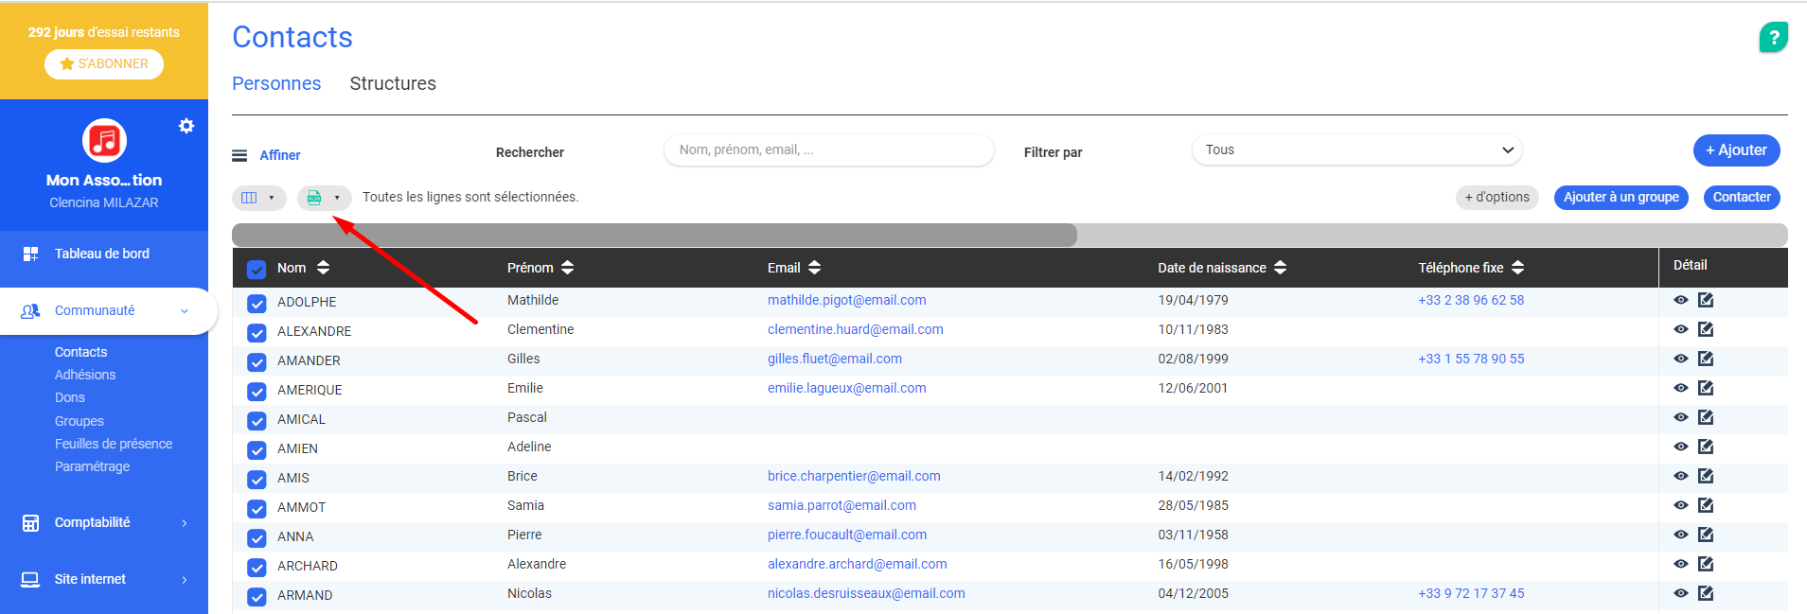Expand the Site internet menu chevron
This screenshot has width=1807, height=614.
(185, 580)
